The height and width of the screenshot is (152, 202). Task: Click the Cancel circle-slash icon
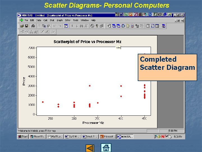coord(92,26)
